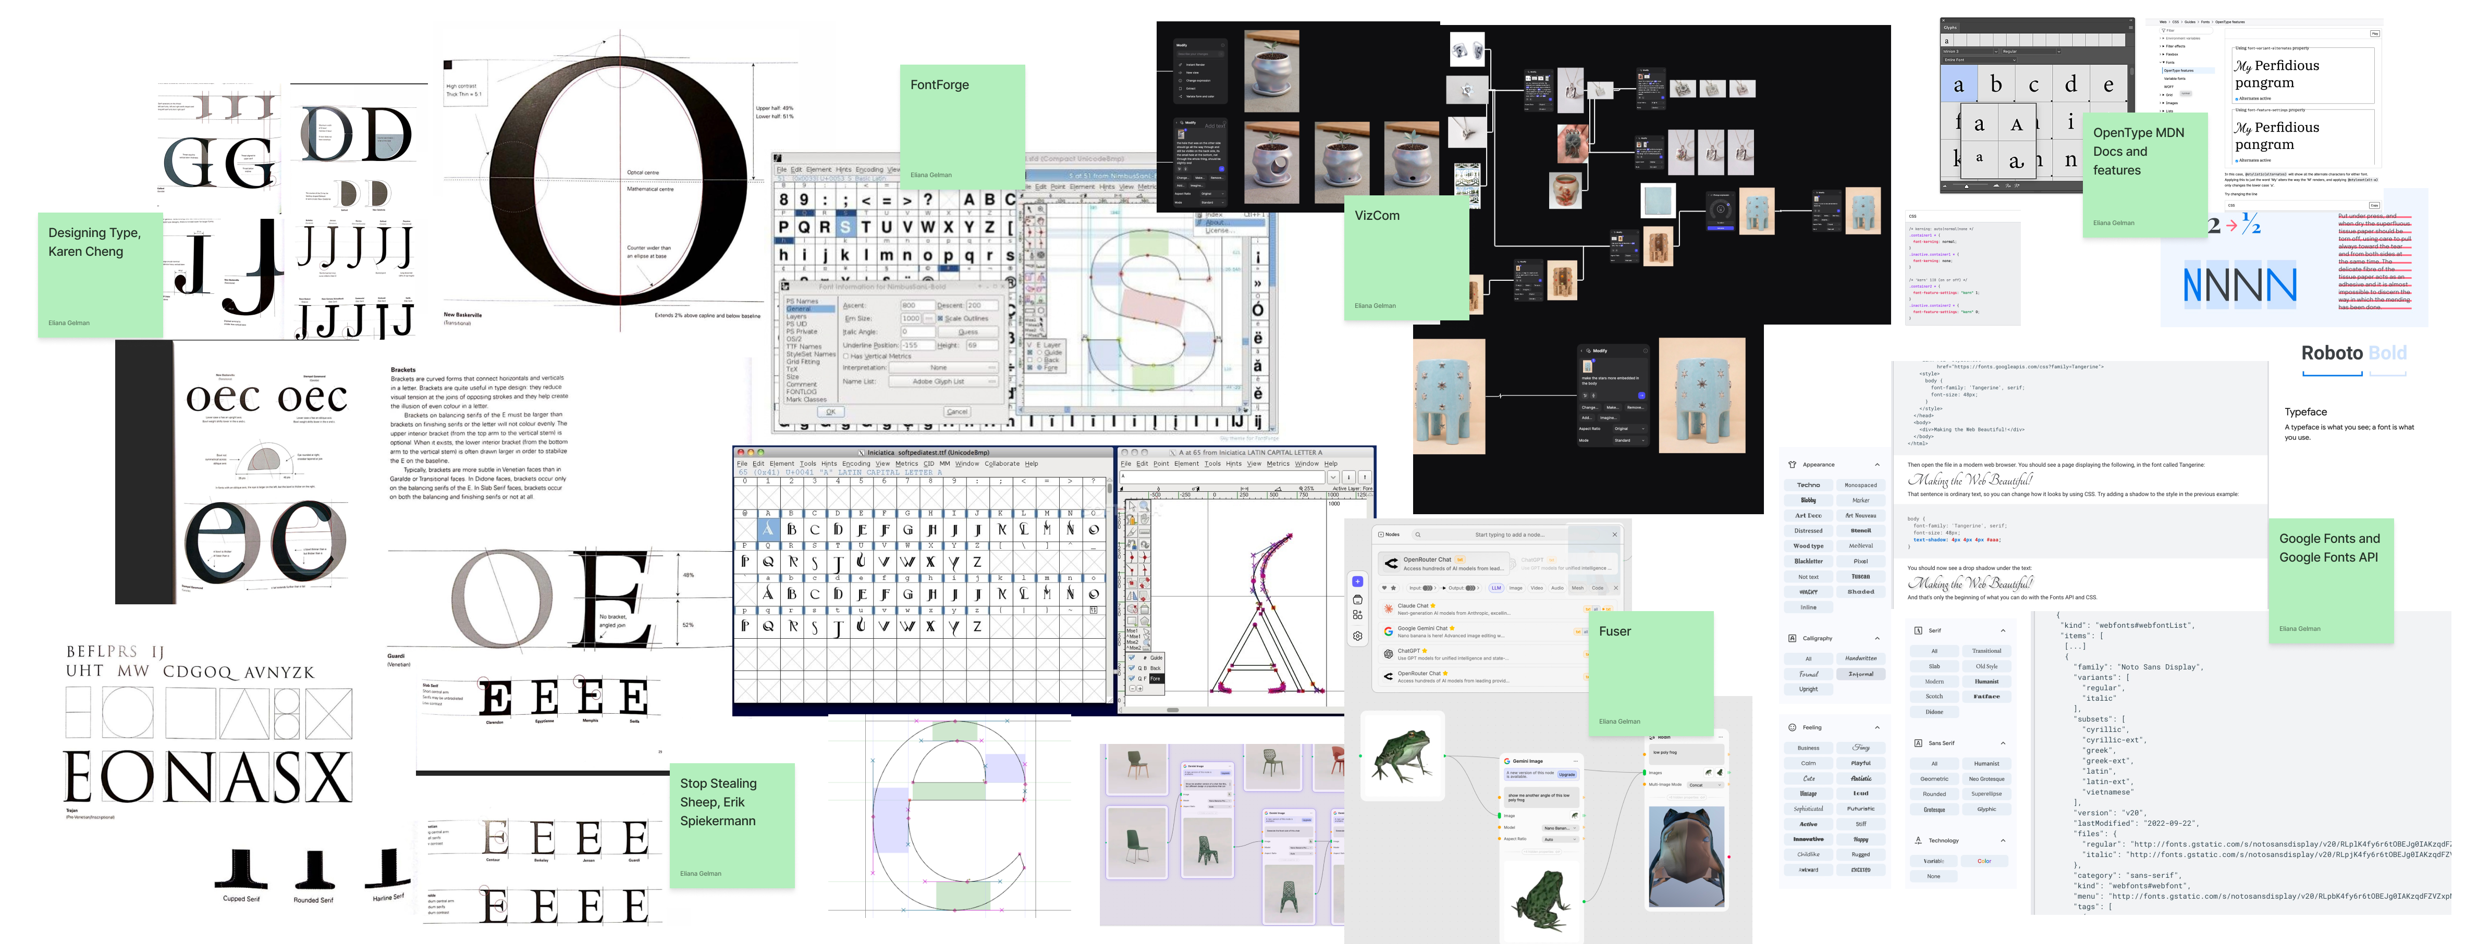Select the Freehand draw tool in glyph editor

point(1132,519)
